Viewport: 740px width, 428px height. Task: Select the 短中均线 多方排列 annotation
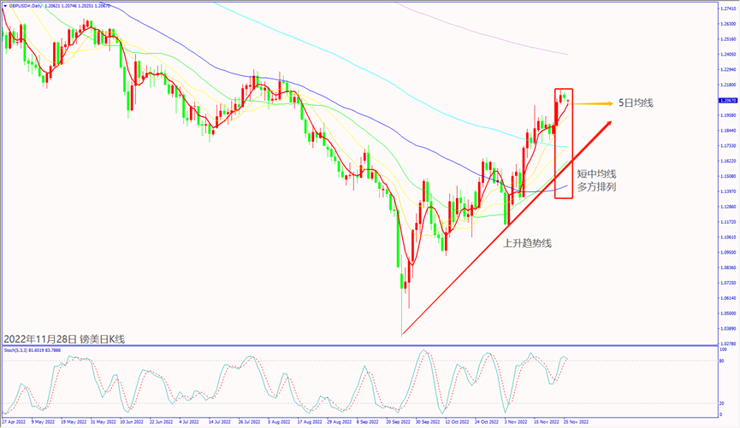pyautogui.click(x=596, y=179)
